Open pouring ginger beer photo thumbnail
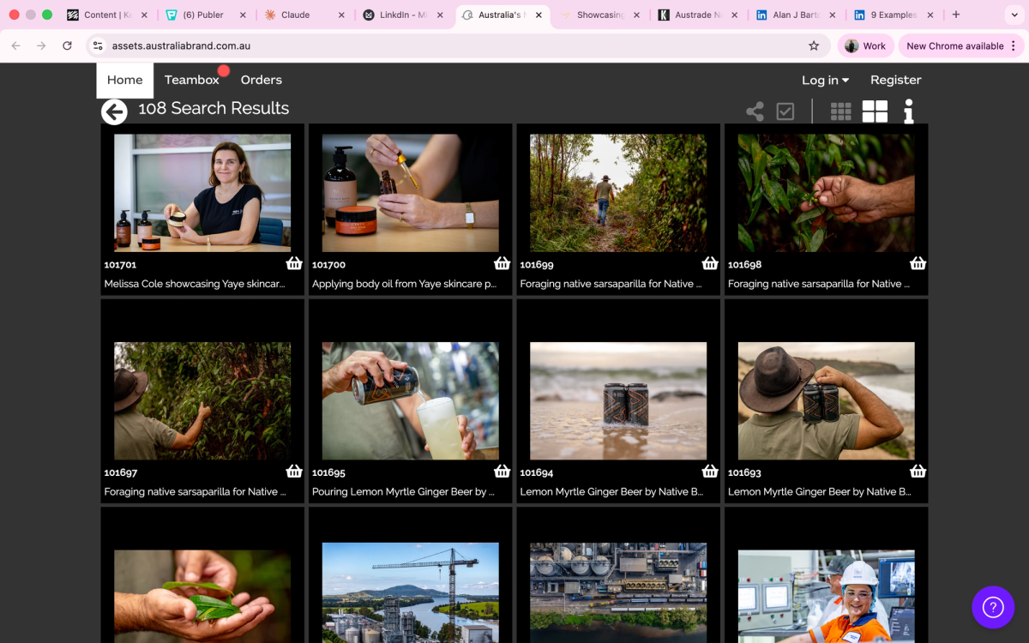The image size is (1029, 643). pyautogui.click(x=411, y=400)
